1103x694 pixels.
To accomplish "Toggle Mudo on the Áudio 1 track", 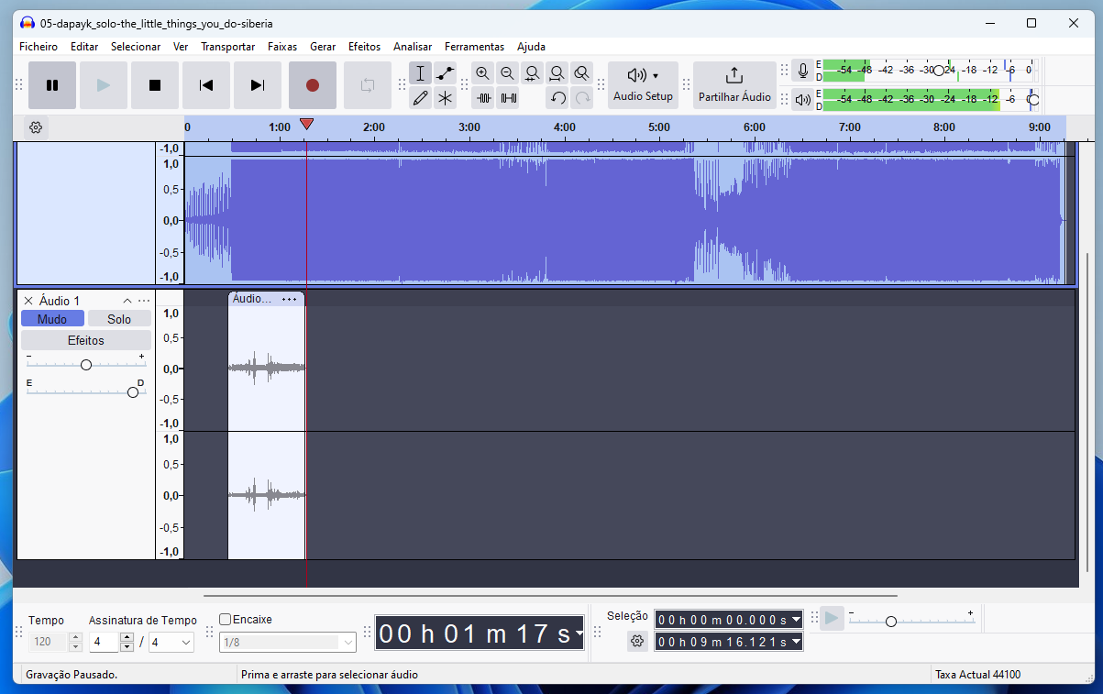I will [52, 319].
